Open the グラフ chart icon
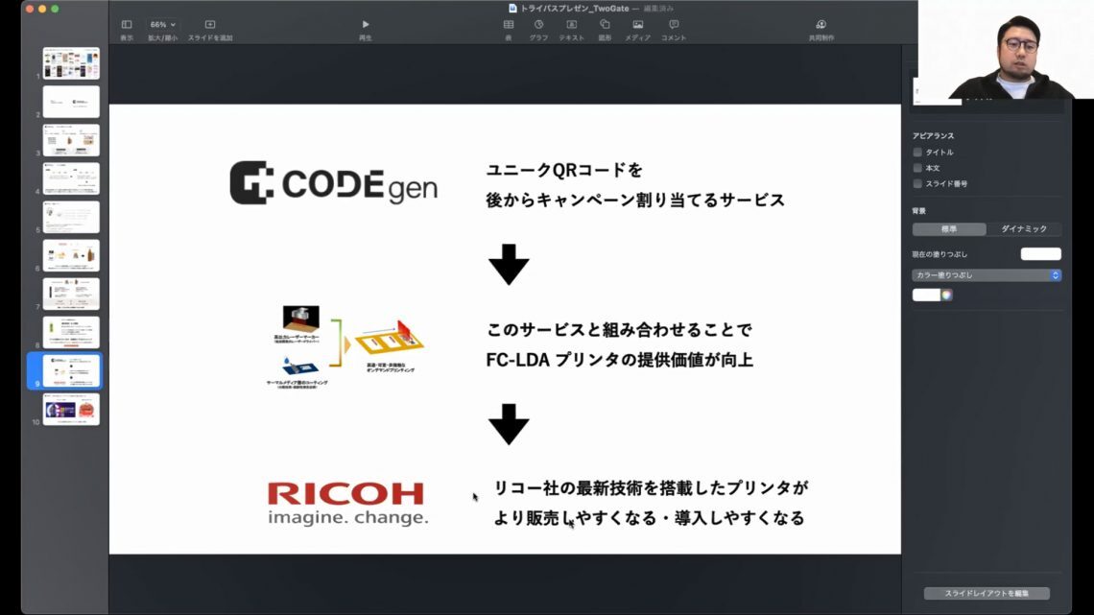 (x=538, y=25)
